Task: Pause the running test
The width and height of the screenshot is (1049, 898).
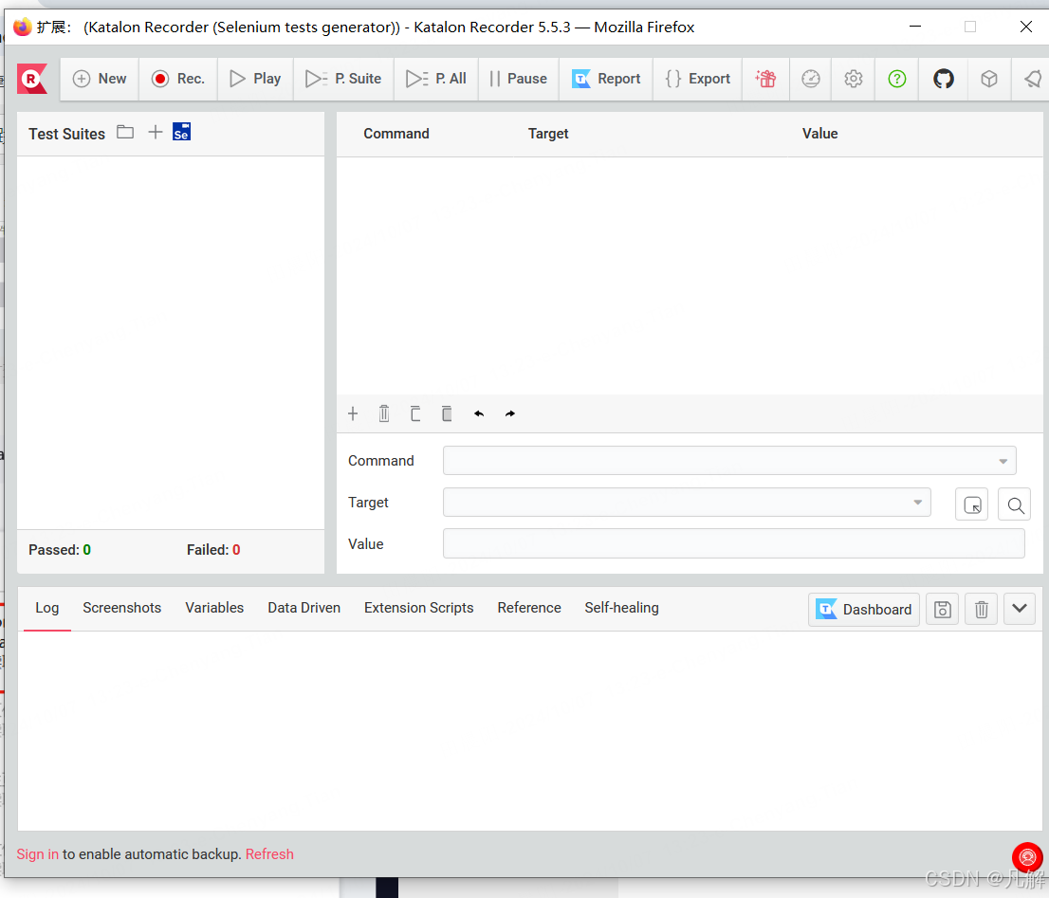Action: pos(519,79)
